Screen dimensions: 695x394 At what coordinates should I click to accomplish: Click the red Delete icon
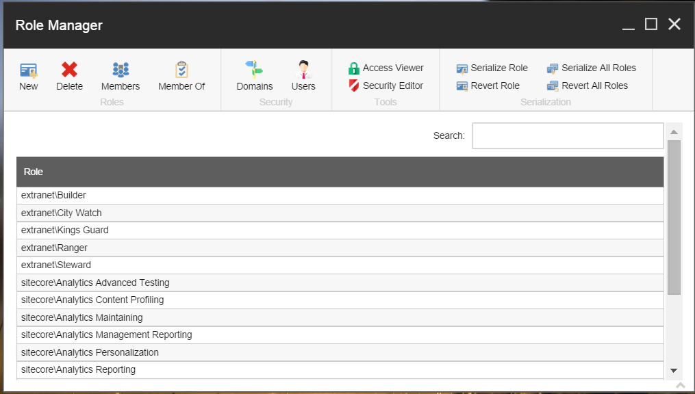69,70
